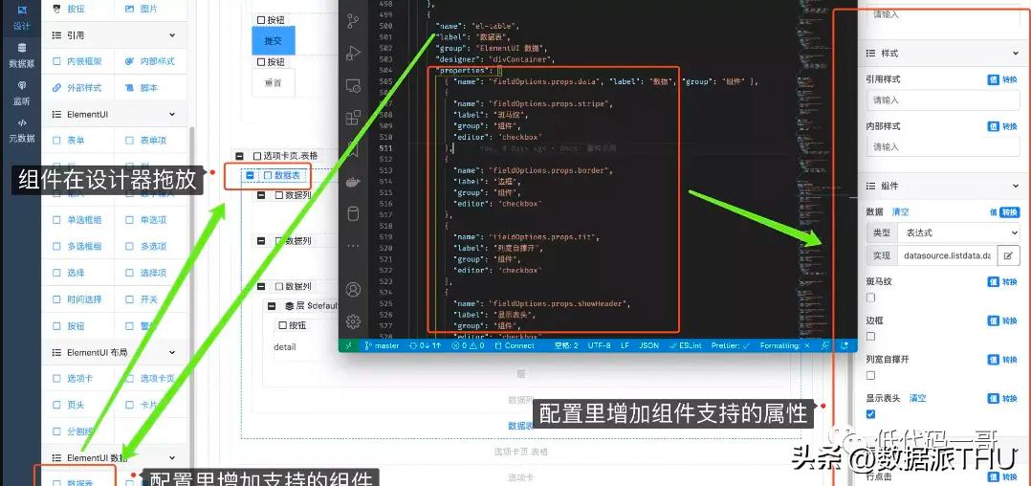Collapse the ElementUI component group

172,114
